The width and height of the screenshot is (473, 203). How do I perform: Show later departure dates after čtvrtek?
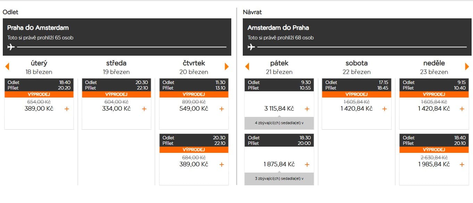(227, 66)
